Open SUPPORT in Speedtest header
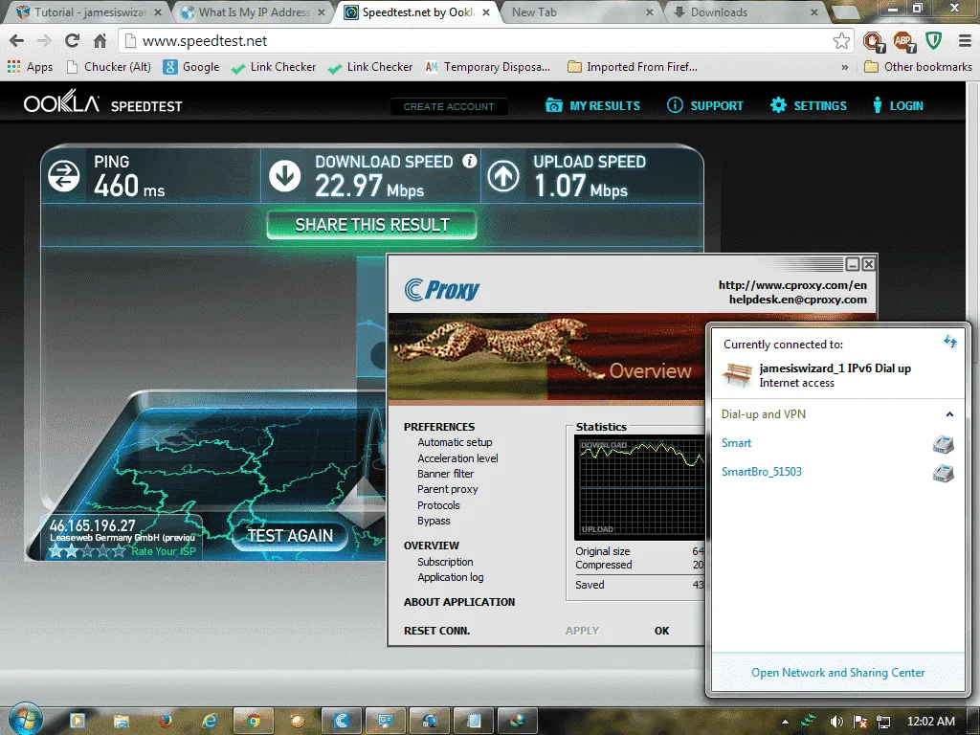This screenshot has height=735, width=980. [705, 105]
